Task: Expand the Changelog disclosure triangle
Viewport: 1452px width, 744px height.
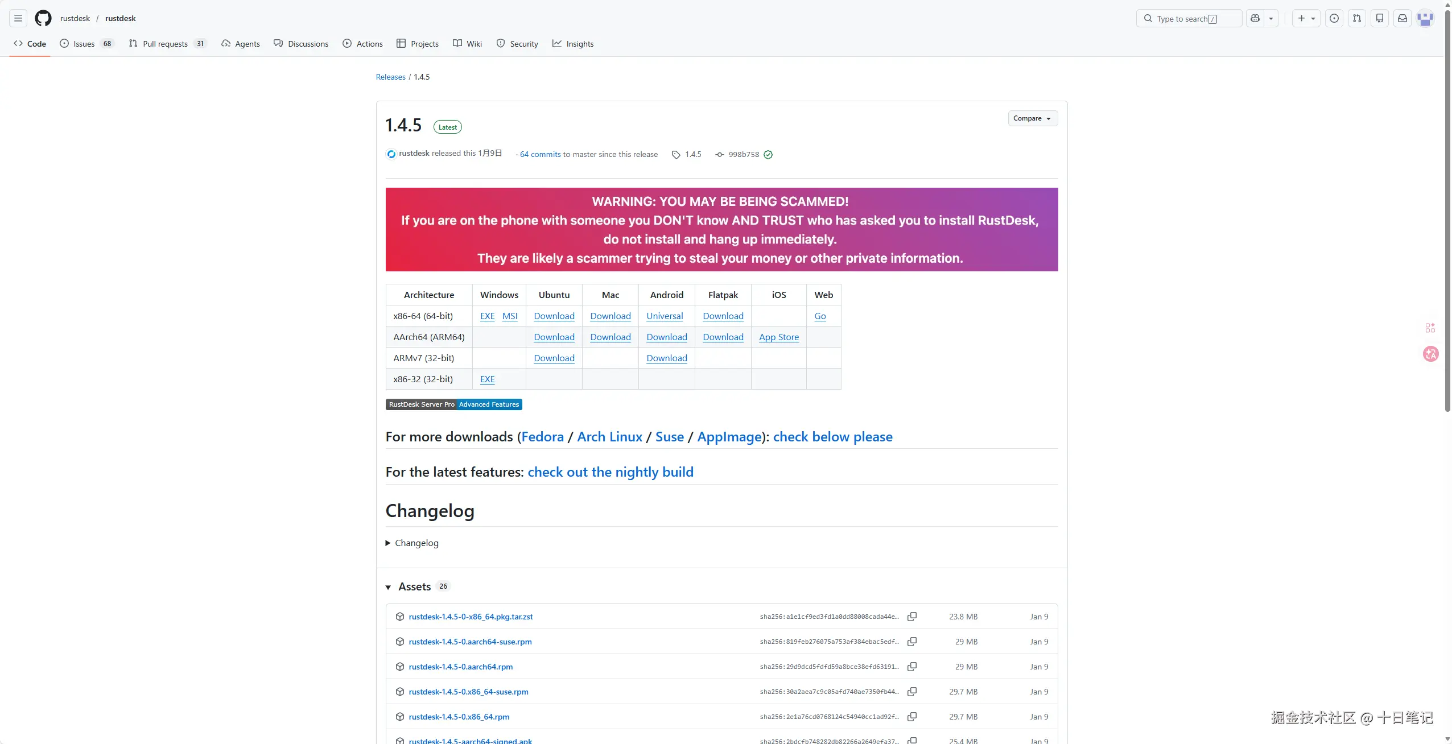Action: tap(388, 543)
